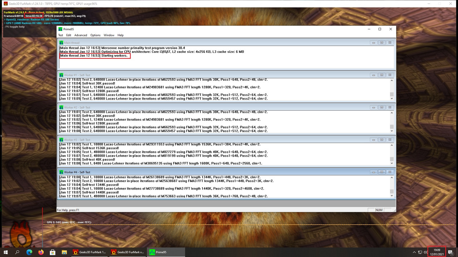Switch to the second Geeks3D FurMark taskbar window

tap(128, 252)
